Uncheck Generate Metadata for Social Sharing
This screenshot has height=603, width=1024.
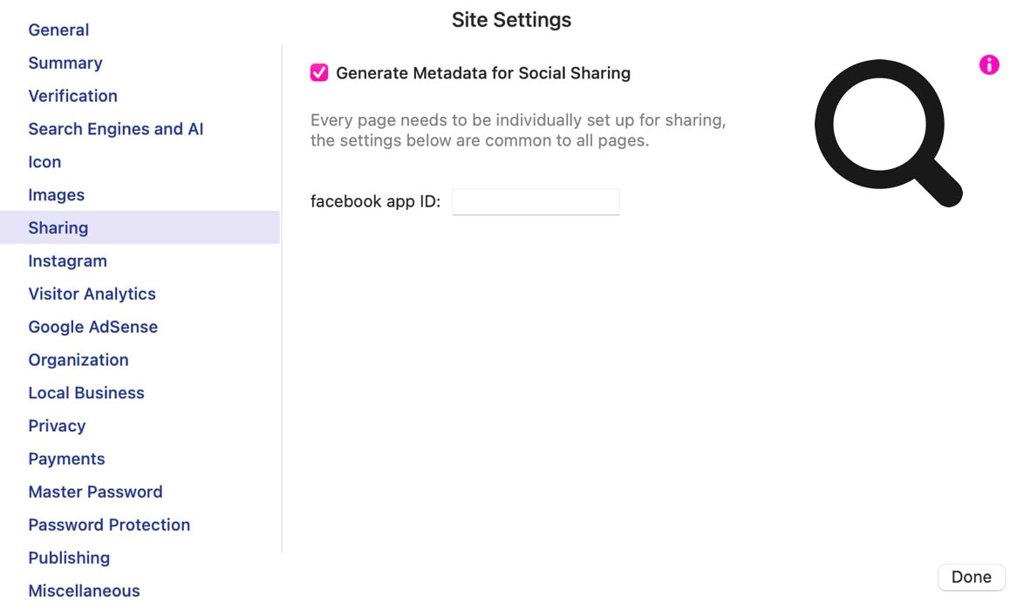point(319,73)
